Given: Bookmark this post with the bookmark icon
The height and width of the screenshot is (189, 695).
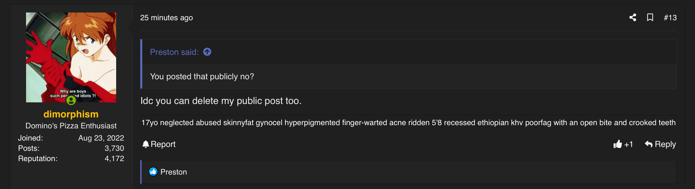Looking at the screenshot, I should coord(650,17).
